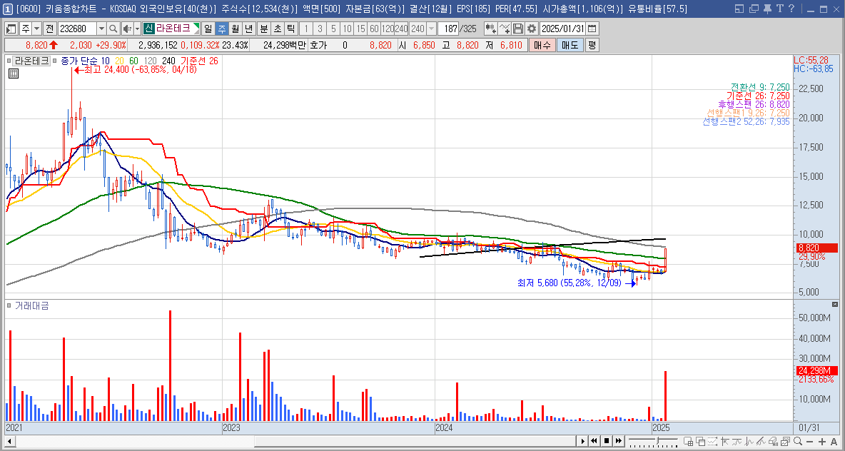Click the vertical line wave analysis icon
The width and height of the screenshot is (845, 451).
[749, 441]
